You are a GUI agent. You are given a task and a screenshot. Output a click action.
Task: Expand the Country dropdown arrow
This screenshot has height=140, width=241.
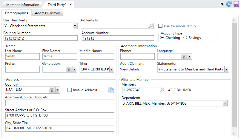coord(57,90)
